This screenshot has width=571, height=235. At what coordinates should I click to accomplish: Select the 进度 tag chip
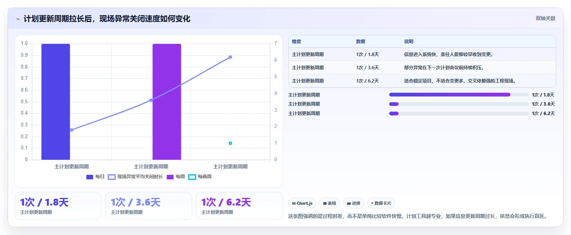pos(354,203)
